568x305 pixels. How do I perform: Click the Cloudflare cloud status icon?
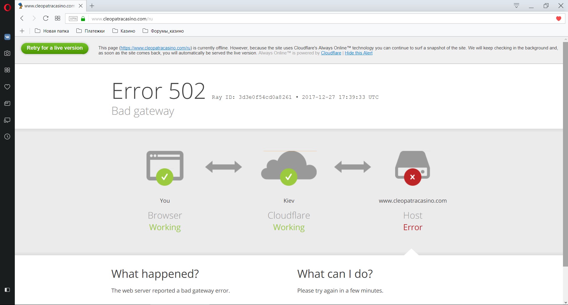(x=289, y=168)
